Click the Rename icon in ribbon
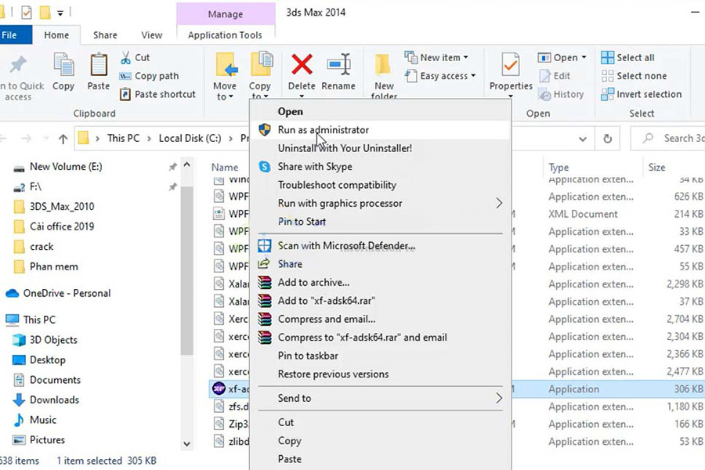This screenshot has width=705, height=470. click(x=338, y=64)
